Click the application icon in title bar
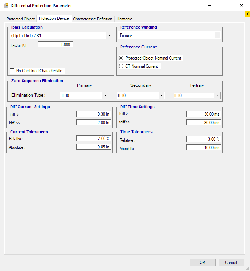Image resolution: width=250 pixels, height=271 pixels. 6,6
